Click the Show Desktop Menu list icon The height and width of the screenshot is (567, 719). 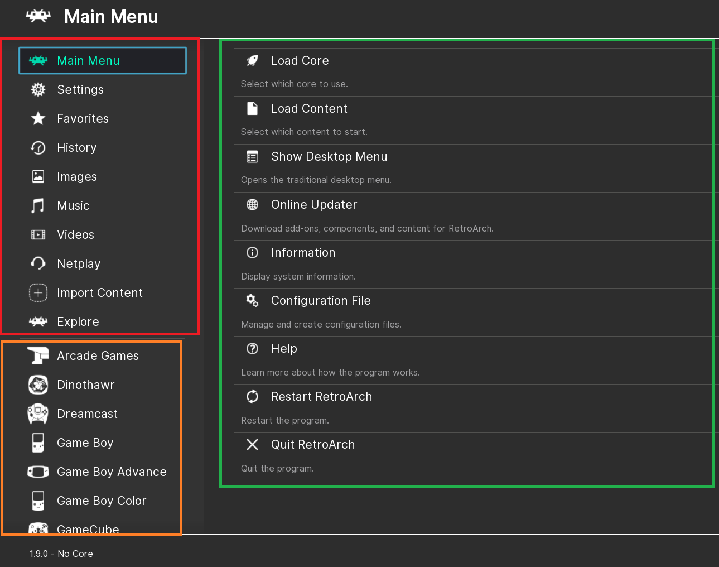tap(253, 157)
